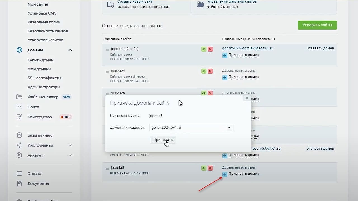Click the green settings icon for site2025

204,93
